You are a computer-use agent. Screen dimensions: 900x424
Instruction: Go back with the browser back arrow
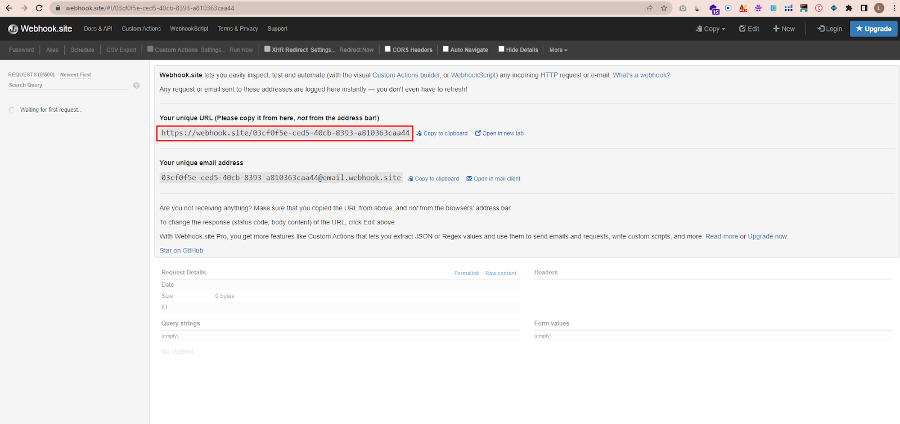[x=8, y=8]
